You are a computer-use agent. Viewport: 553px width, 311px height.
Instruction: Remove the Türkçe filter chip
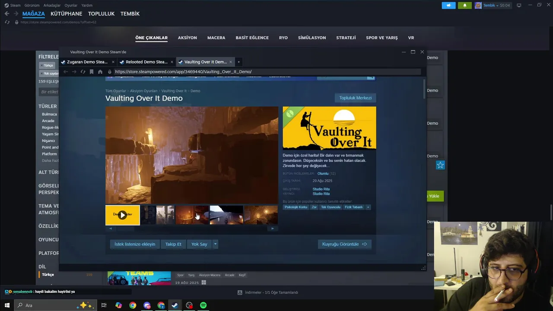pos(48,65)
